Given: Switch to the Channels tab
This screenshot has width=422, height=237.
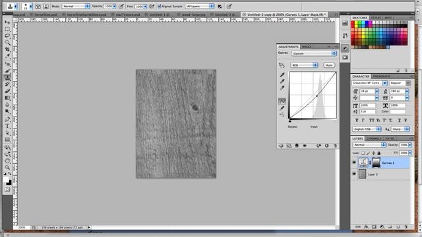Looking at the screenshot, I should tap(374, 138).
